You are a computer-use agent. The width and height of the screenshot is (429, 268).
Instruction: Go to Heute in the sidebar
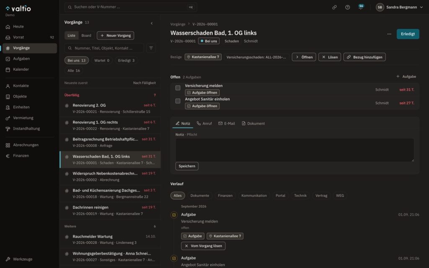(30, 26)
